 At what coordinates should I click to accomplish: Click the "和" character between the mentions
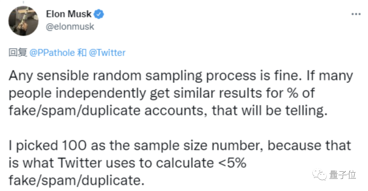pos(82,52)
